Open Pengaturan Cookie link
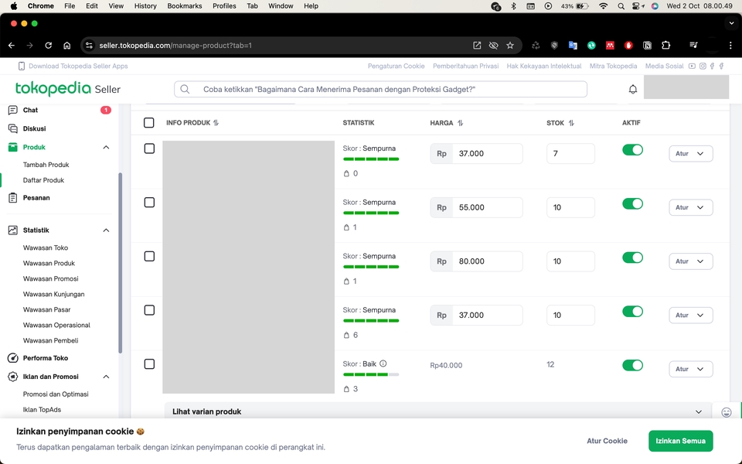This screenshot has width=742, height=464. coord(396,67)
